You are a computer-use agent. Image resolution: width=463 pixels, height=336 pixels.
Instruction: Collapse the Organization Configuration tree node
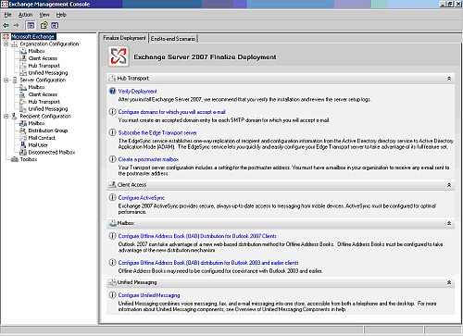point(6,44)
